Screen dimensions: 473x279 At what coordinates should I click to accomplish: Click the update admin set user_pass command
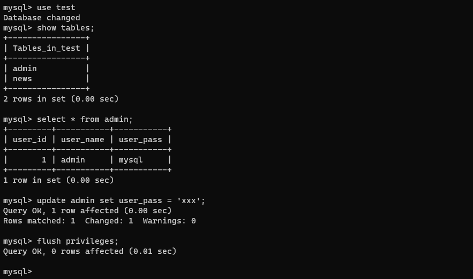121,201
